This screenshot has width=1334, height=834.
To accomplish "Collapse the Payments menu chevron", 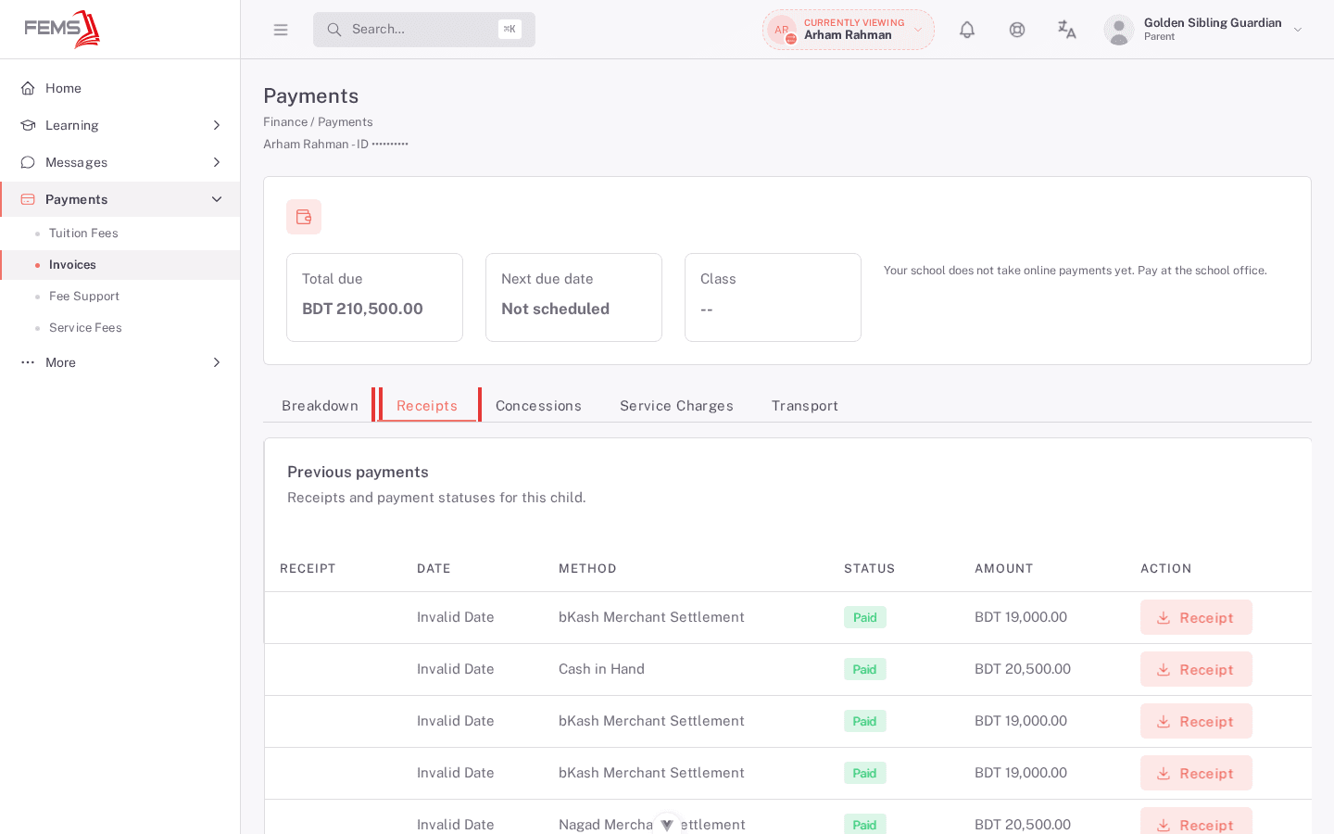I will pyautogui.click(x=217, y=199).
